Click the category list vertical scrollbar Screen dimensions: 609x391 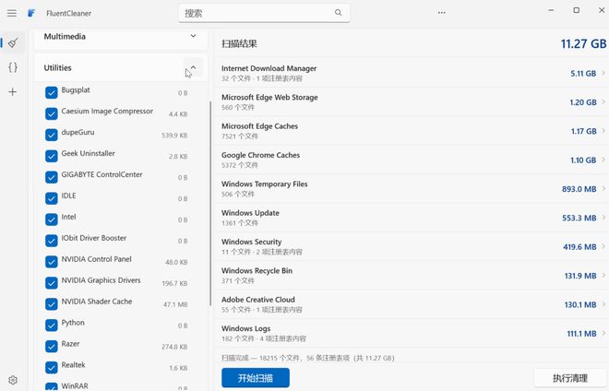pyautogui.click(x=210, y=204)
